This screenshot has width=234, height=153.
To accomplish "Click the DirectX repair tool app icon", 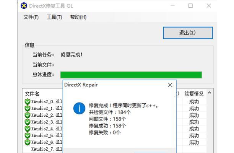I will 24,6.
